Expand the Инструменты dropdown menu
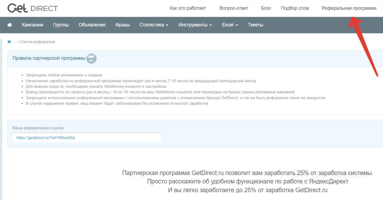This screenshot has width=383, height=200. tap(195, 25)
